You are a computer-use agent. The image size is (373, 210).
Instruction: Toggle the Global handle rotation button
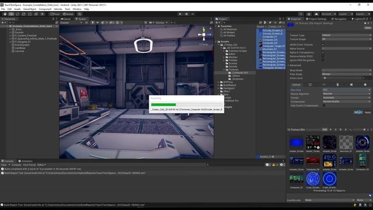[68, 14]
